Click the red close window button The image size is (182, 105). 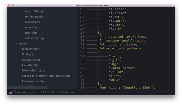[9, 5]
